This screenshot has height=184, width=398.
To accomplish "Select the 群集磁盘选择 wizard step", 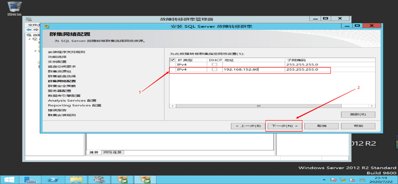I will pos(62,76).
